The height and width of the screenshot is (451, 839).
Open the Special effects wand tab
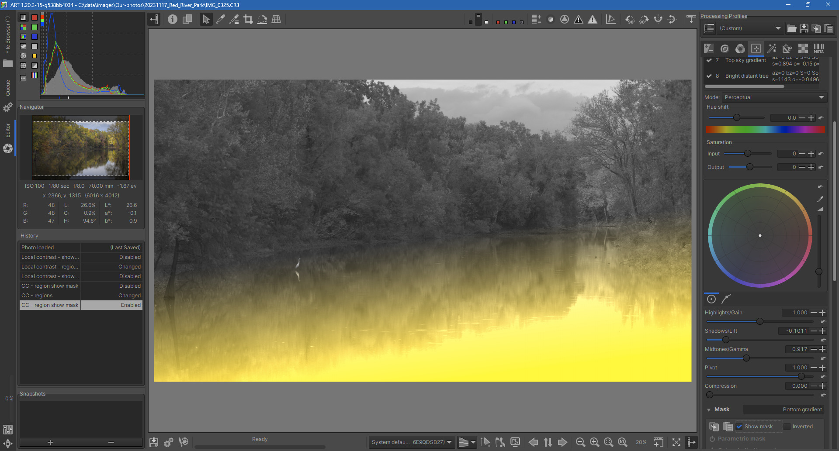pos(772,48)
